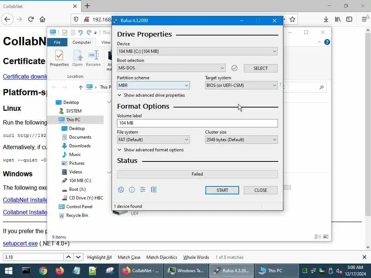
Task: Toggle Match Diacritics in find bar
Action: tap(162, 257)
